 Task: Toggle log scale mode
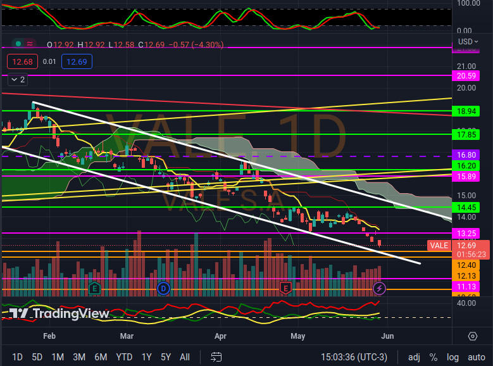coord(452,357)
